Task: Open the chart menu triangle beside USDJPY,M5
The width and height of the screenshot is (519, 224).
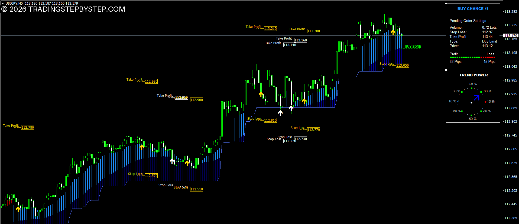Action: pos(3,3)
